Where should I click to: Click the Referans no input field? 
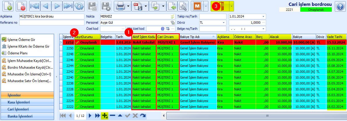[51, 23]
